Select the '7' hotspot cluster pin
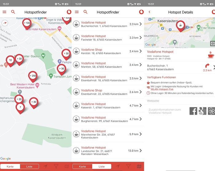The width and height of the screenshot is (215, 171). (x=20, y=108)
